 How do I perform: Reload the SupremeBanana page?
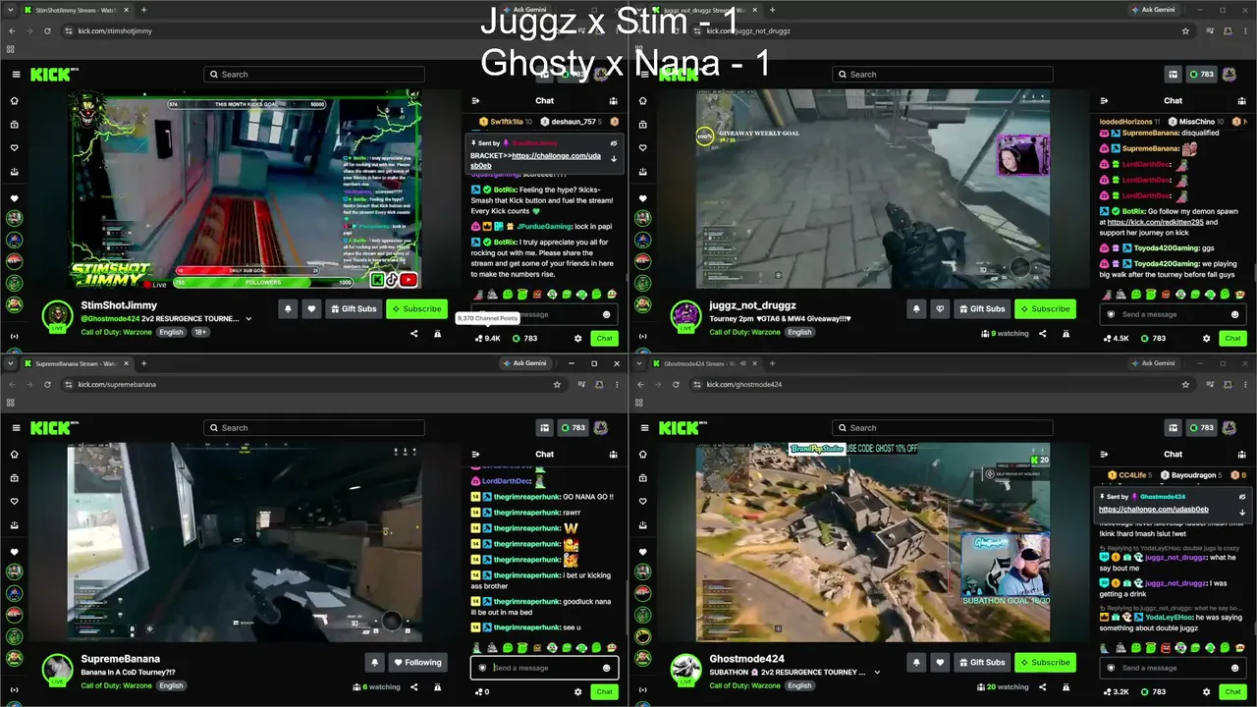(x=47, y=384)
